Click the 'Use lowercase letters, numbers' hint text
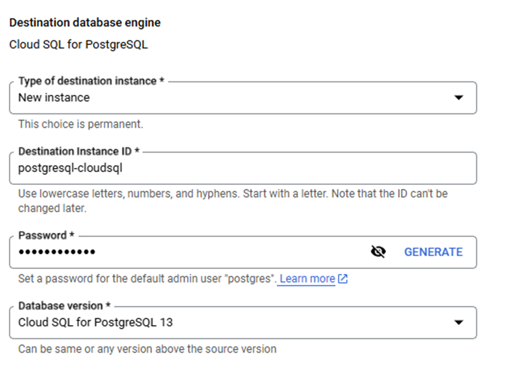The width and height of the screenshot is (510, 372). click(x=233, y=201)
